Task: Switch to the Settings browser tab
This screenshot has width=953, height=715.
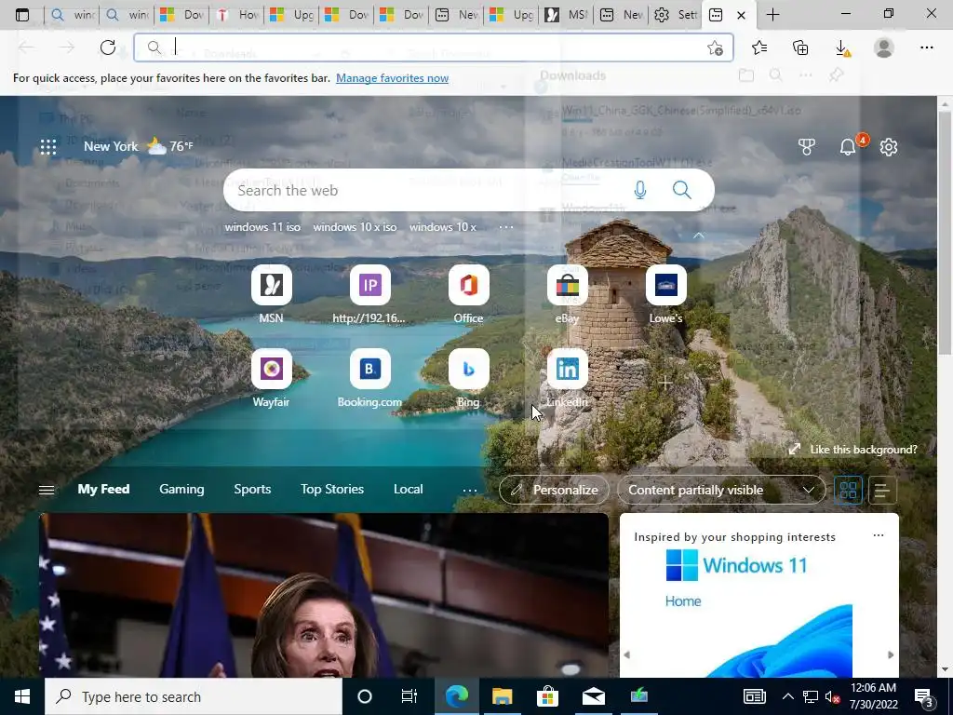Action: point(676,15)
